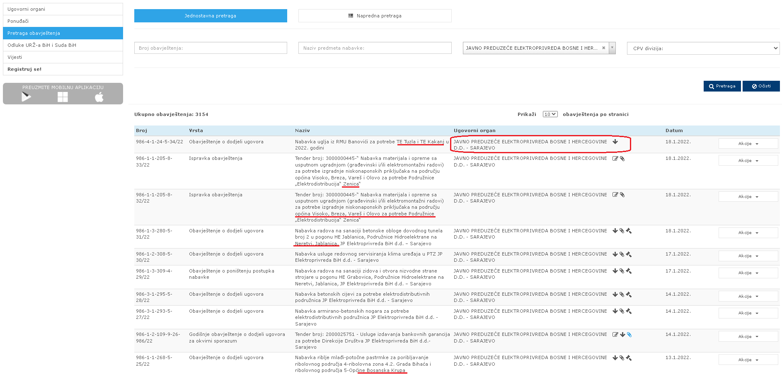The image size is (782, 374).
Task: Click the Datum column header
Action: click(x=674, y=130)
